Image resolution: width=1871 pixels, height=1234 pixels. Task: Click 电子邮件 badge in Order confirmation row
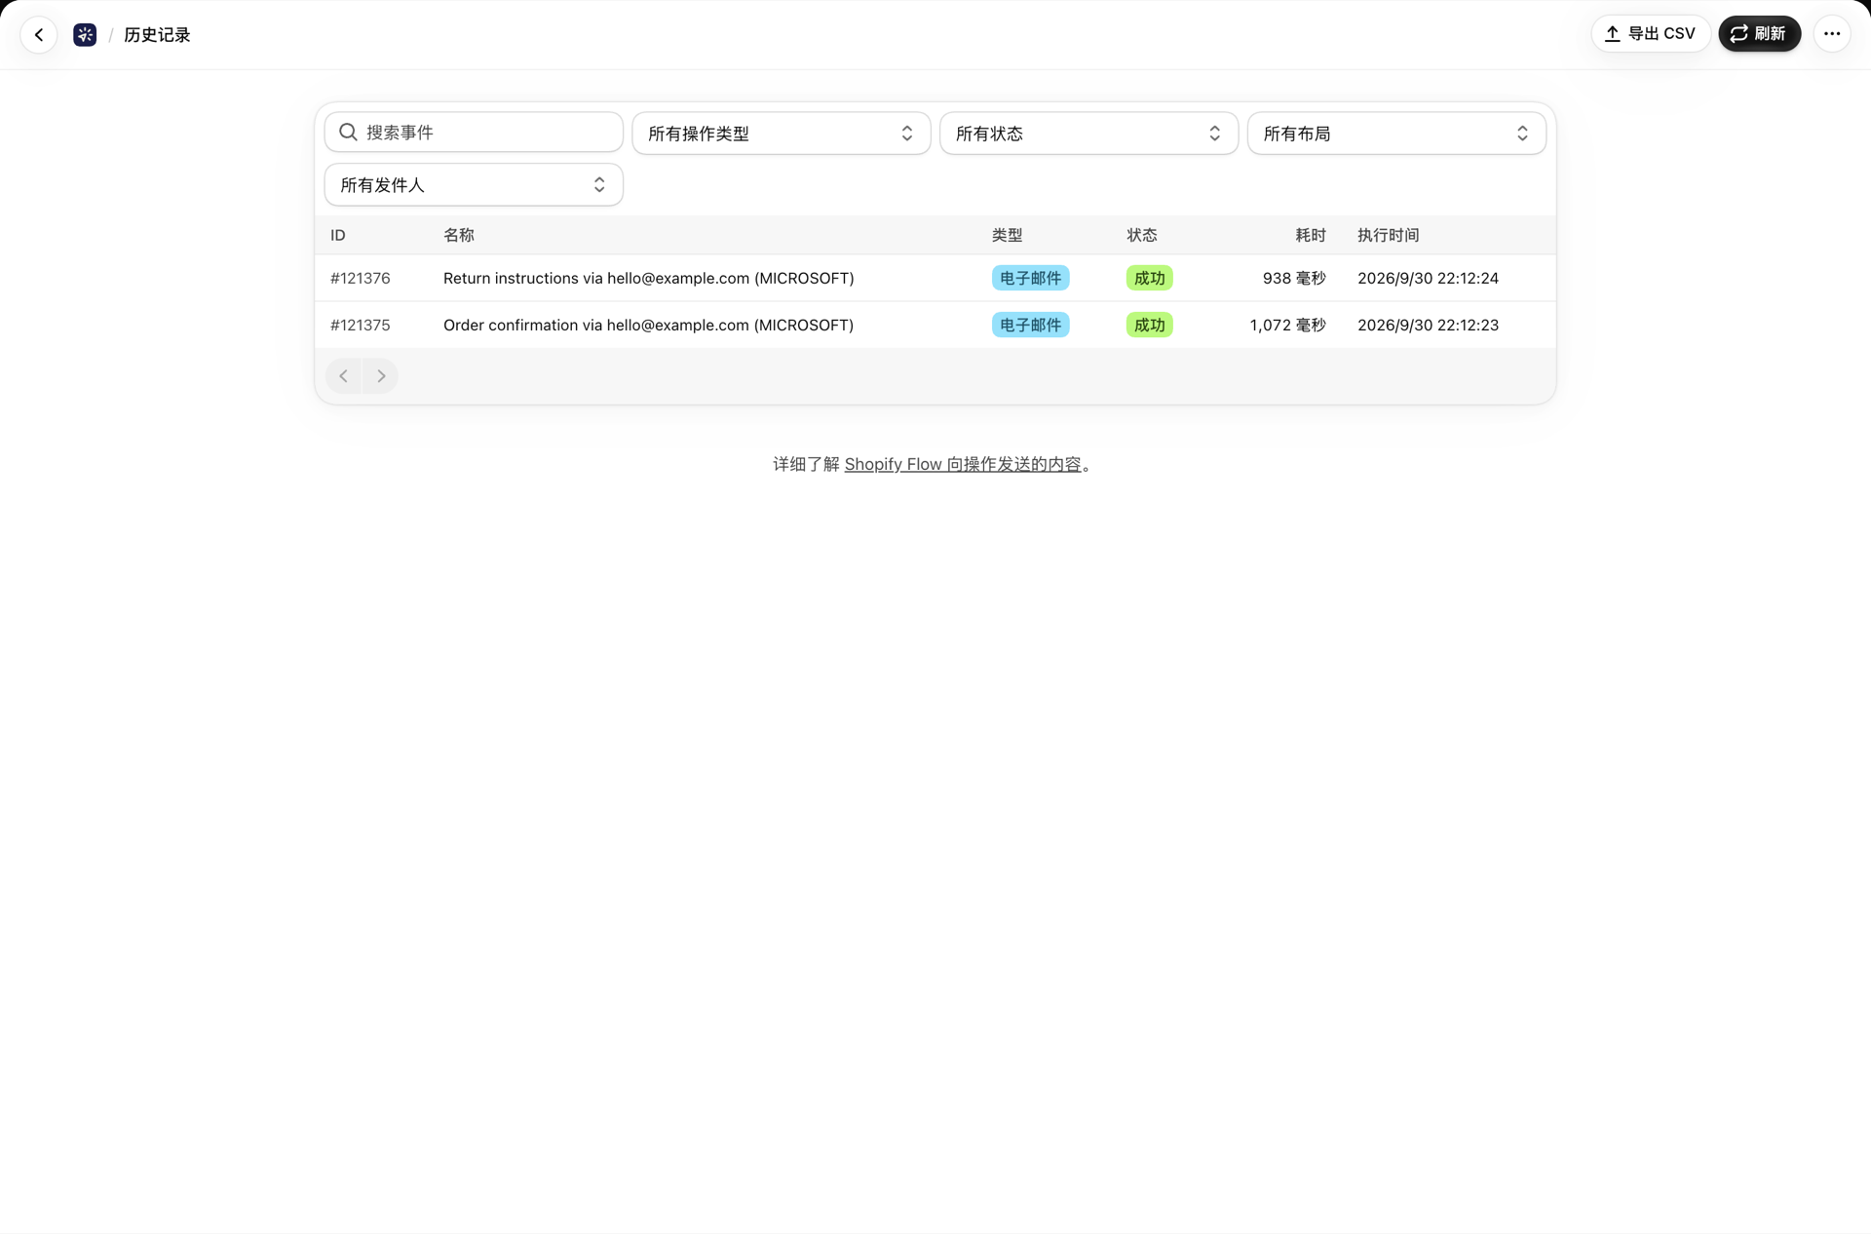coord(1030,326)
